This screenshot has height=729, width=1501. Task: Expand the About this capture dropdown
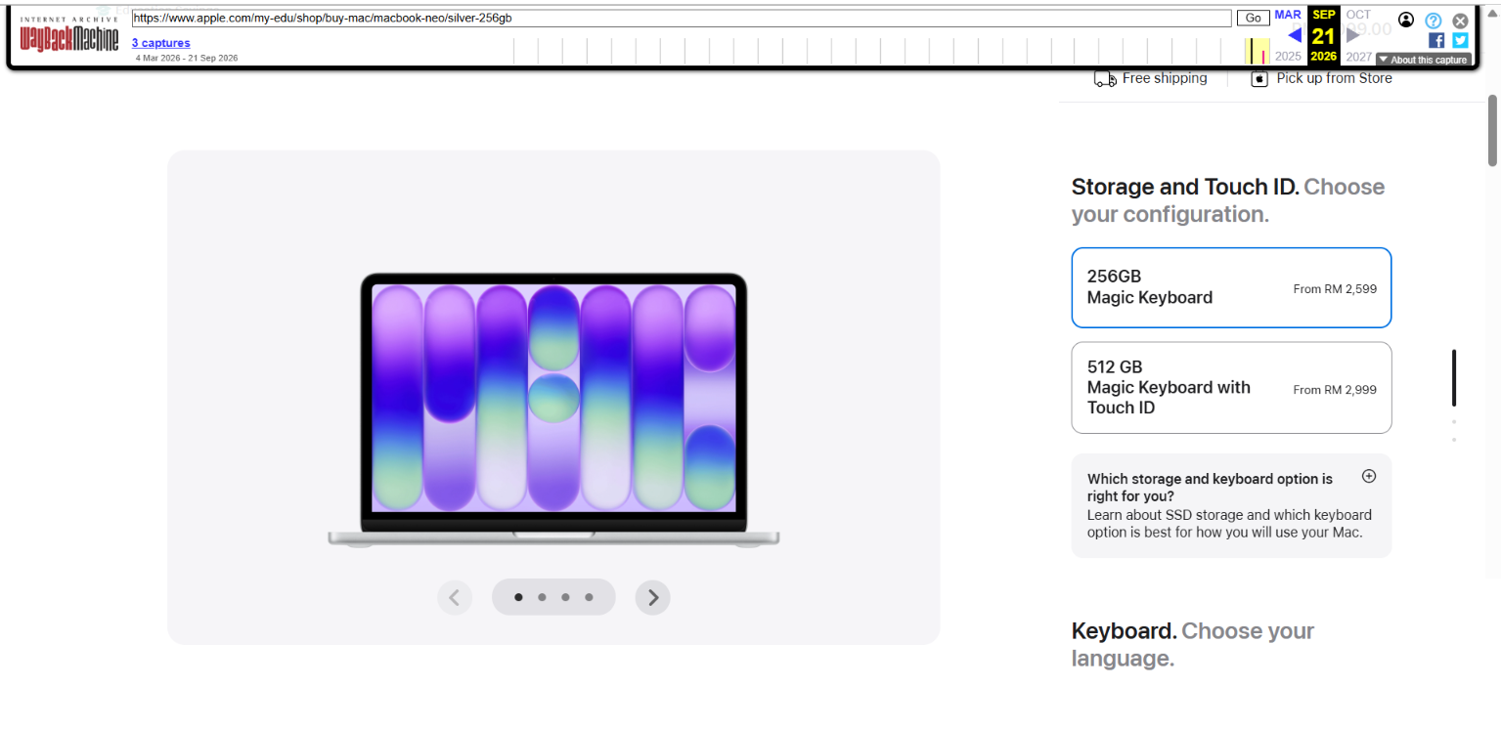[1423, 60]
